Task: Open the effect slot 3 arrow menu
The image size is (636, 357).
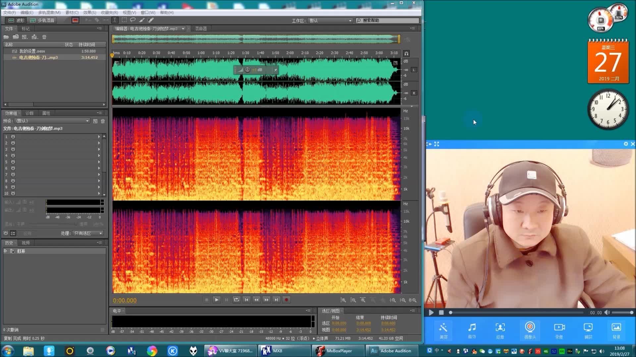Action: tap(99, 149)
